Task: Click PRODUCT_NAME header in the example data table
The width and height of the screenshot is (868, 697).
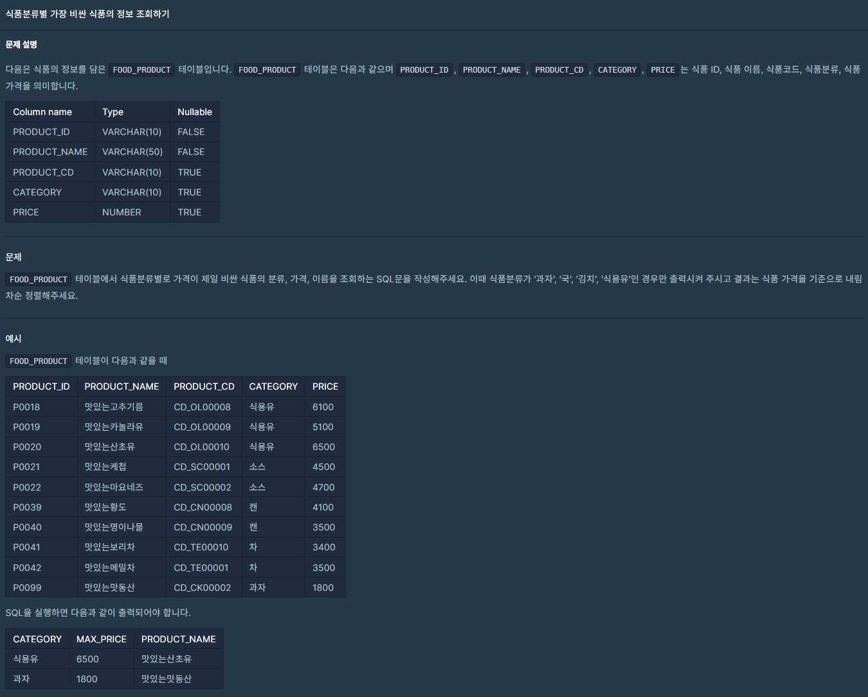Action: coord(122,386)
